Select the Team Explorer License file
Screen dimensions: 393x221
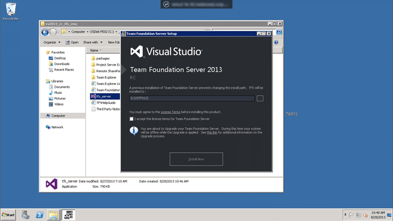pyautogui.click(x=106, y=83)
